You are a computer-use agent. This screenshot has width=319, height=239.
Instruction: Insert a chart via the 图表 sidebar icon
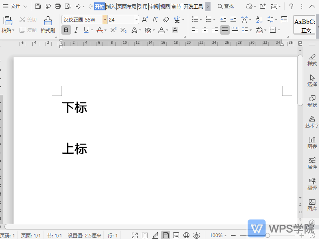pos(312,141)
